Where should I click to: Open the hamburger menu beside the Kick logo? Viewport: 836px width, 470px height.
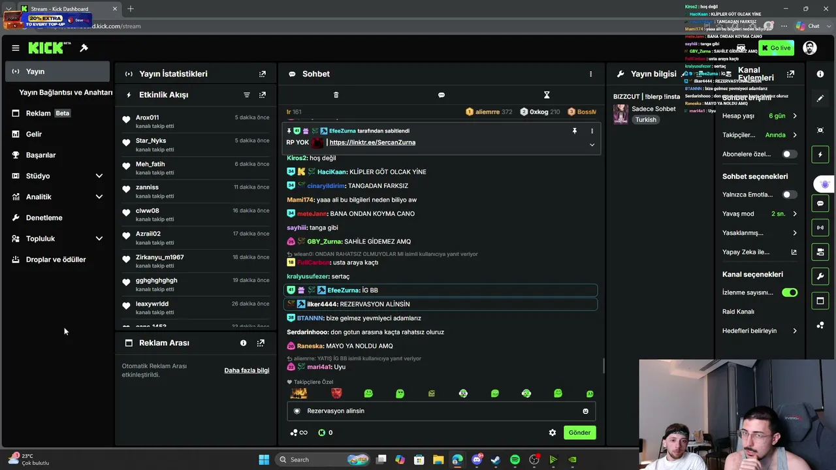(x=16, y=48)
